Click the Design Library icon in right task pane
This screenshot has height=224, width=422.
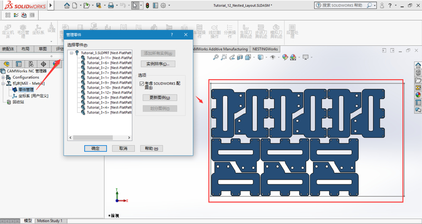418,73
